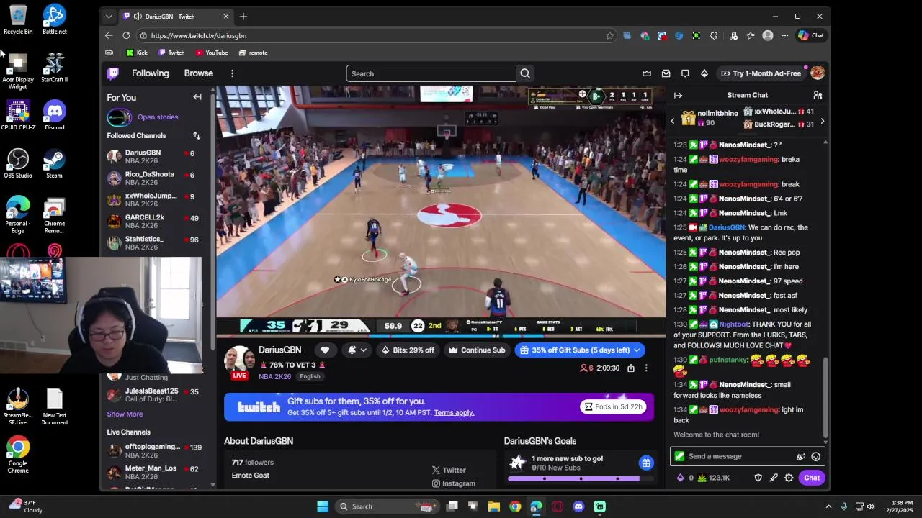Open the Edge extensions puzzle icon
Viewport: 922px width, 518px height.
pos(714,35)
